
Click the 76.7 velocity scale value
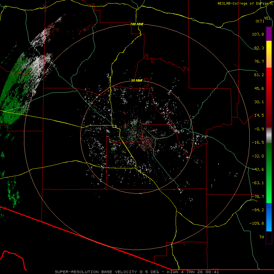tap(259, 61)
